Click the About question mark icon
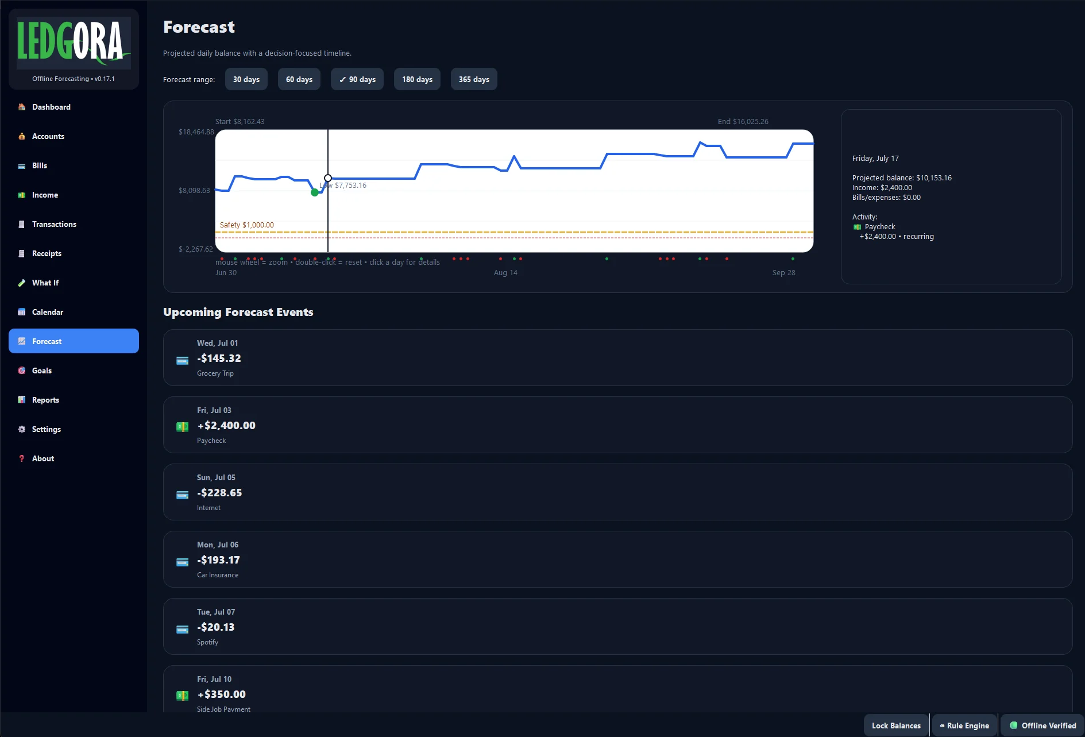This screenshot has height=737, width=1085. 22,458
